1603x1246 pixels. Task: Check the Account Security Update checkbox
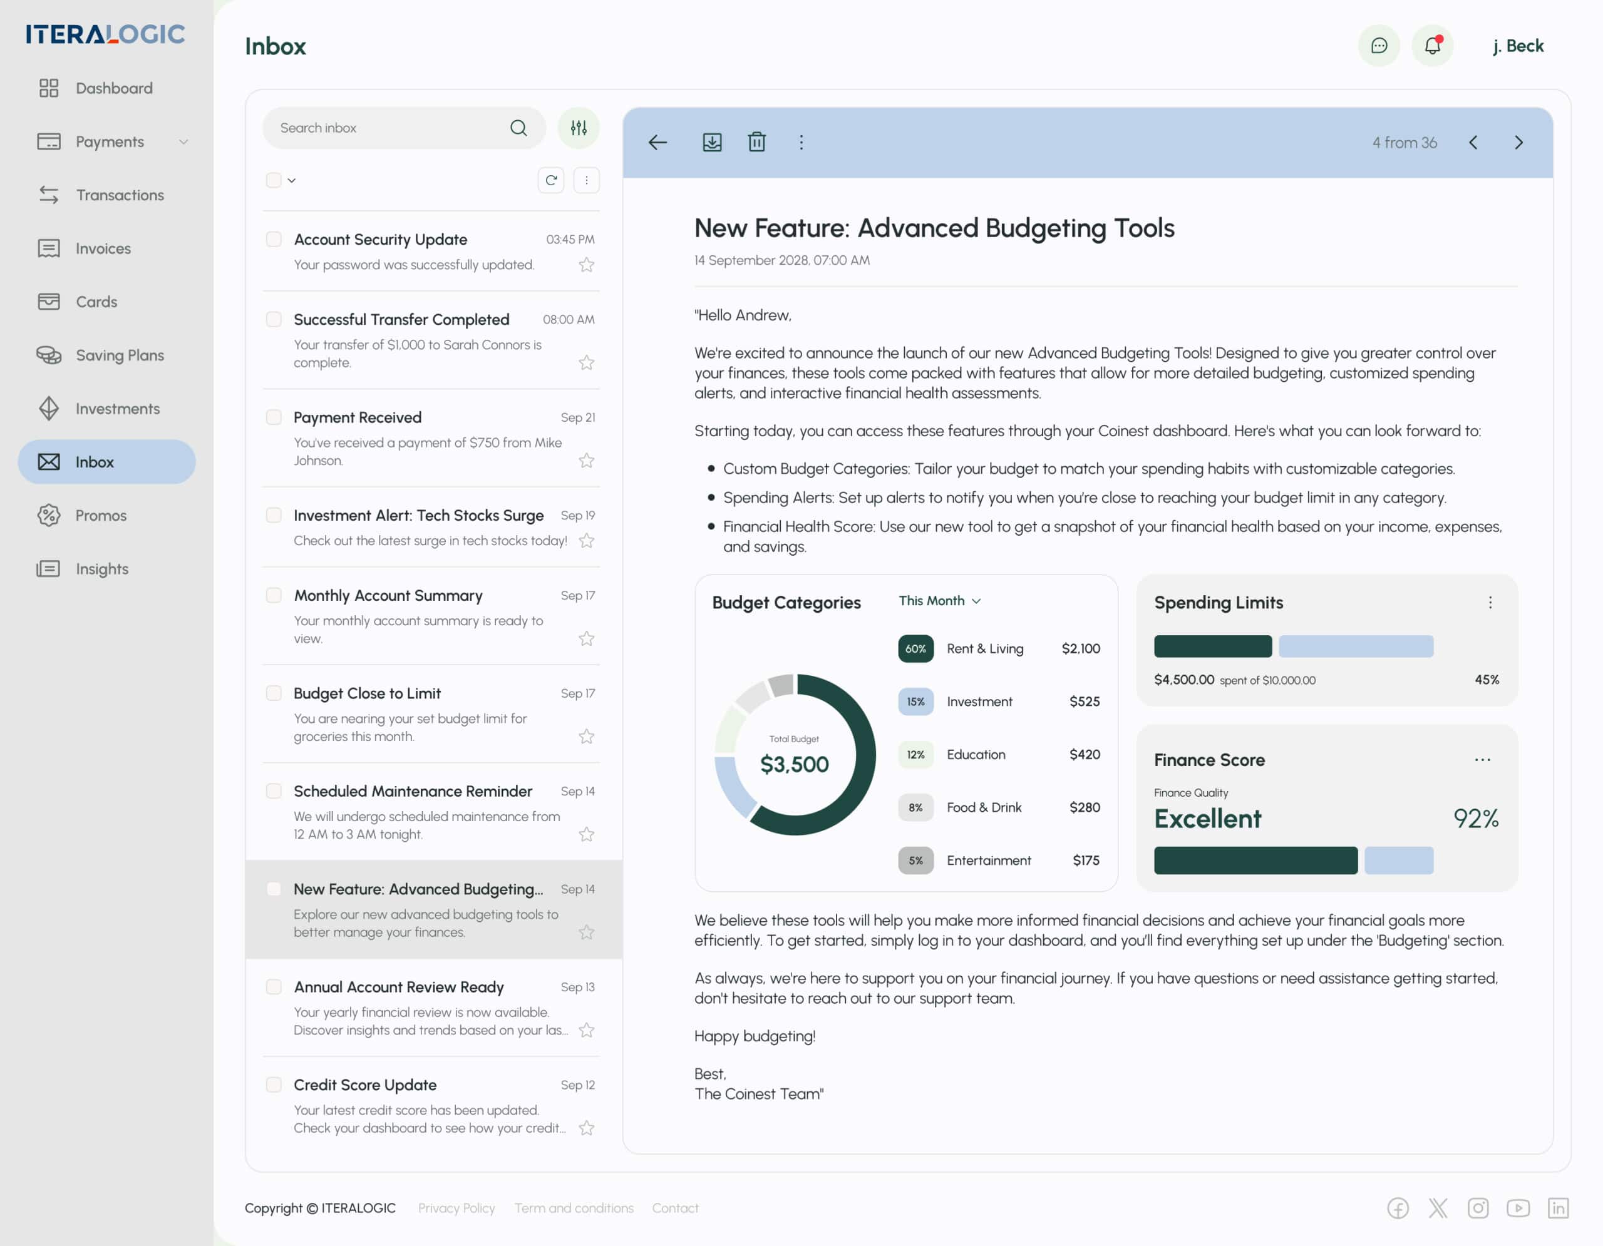274,240
